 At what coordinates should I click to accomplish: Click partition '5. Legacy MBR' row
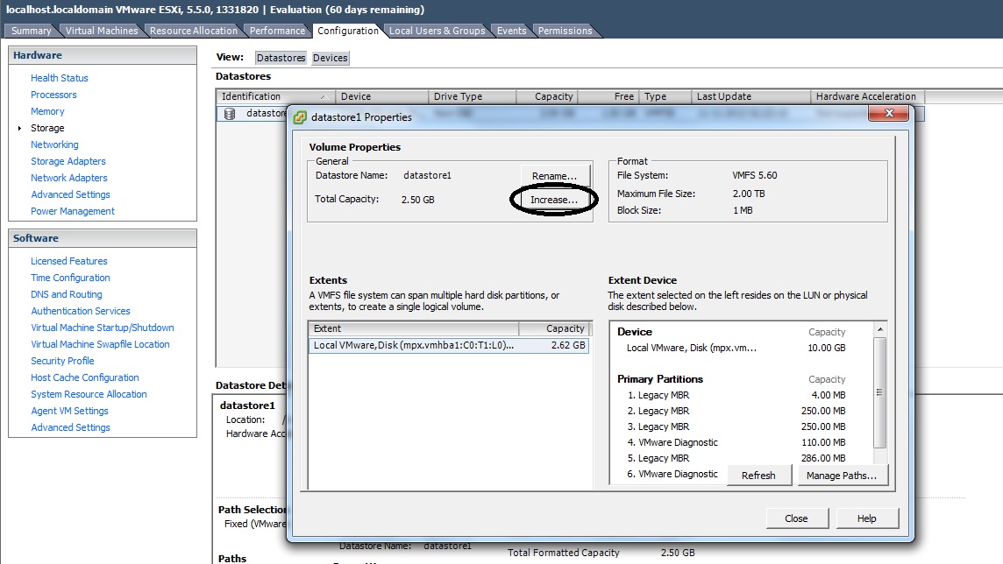click(x=736, y=458)
